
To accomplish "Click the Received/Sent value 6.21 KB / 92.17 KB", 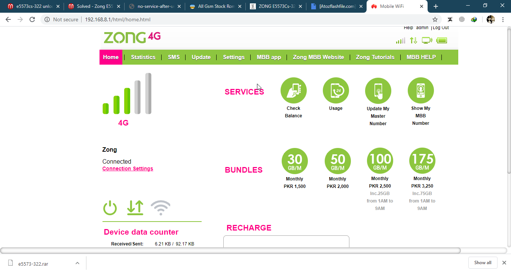I will (174, 244).
